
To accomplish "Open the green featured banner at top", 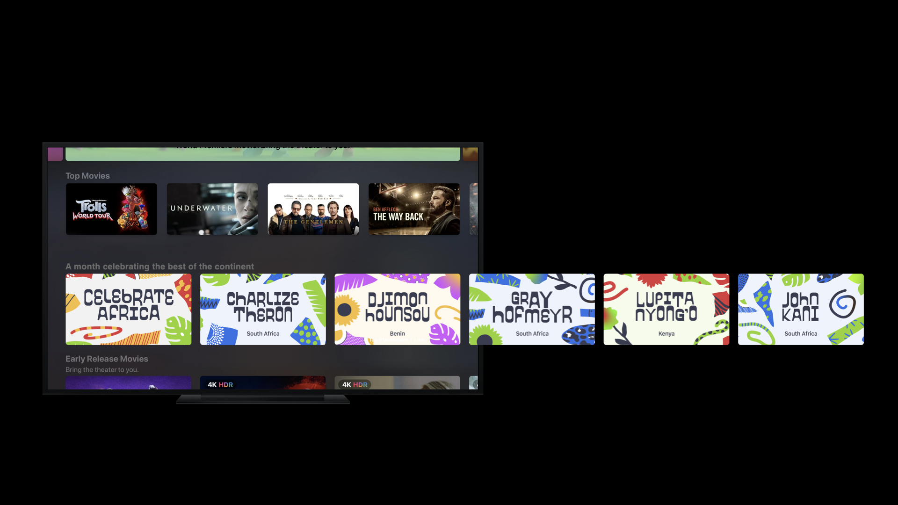I will coord(263,154).
